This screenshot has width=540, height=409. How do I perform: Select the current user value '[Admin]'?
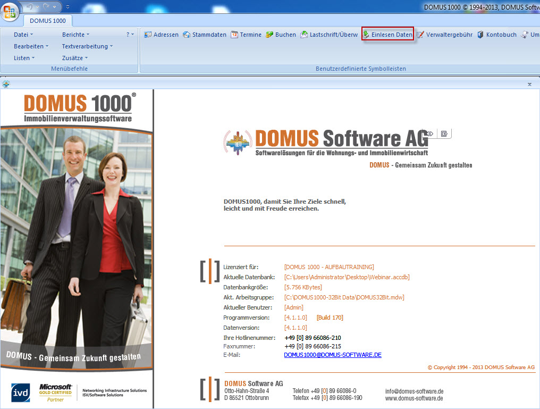point(294,307)
